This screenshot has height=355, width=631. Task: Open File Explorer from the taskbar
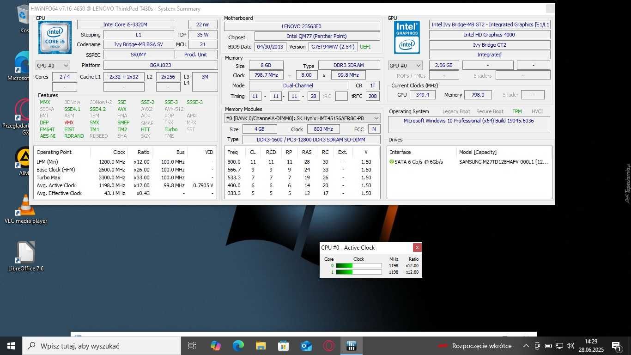pos(261,346)
